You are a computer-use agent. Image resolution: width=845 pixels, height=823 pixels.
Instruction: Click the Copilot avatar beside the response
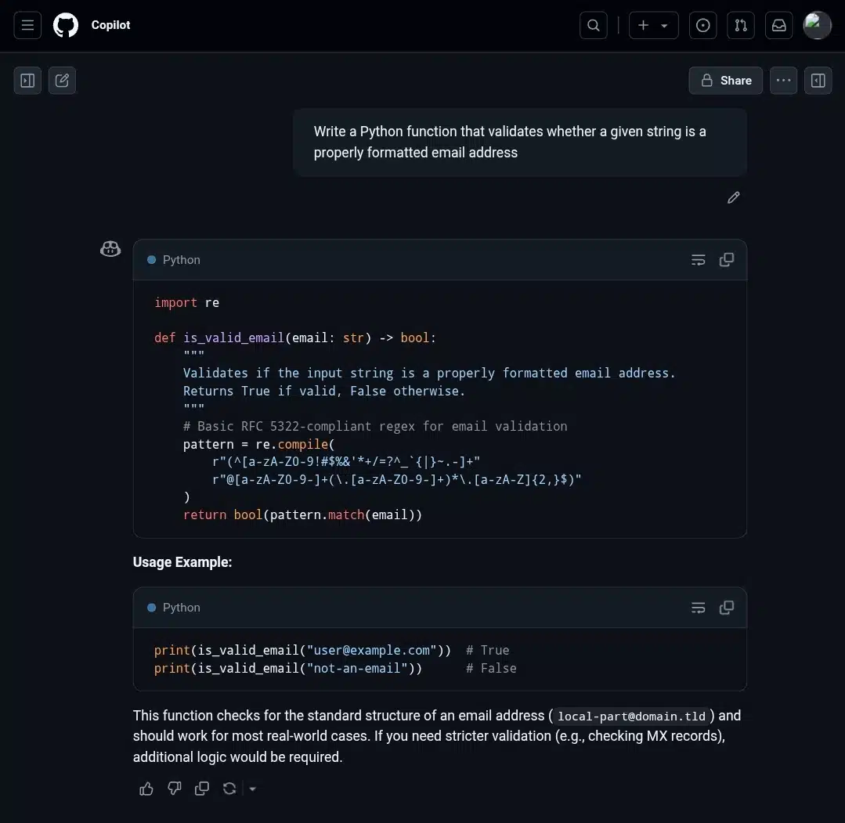(x=110, y=249)
